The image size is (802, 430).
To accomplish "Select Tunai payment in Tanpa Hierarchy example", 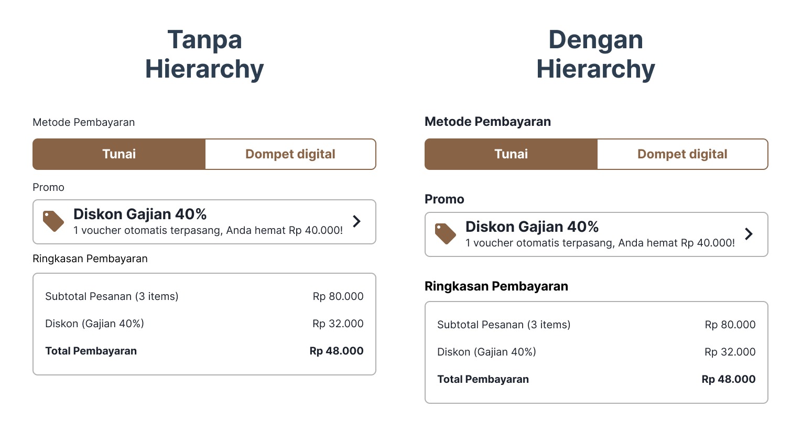I will (119, 154).
